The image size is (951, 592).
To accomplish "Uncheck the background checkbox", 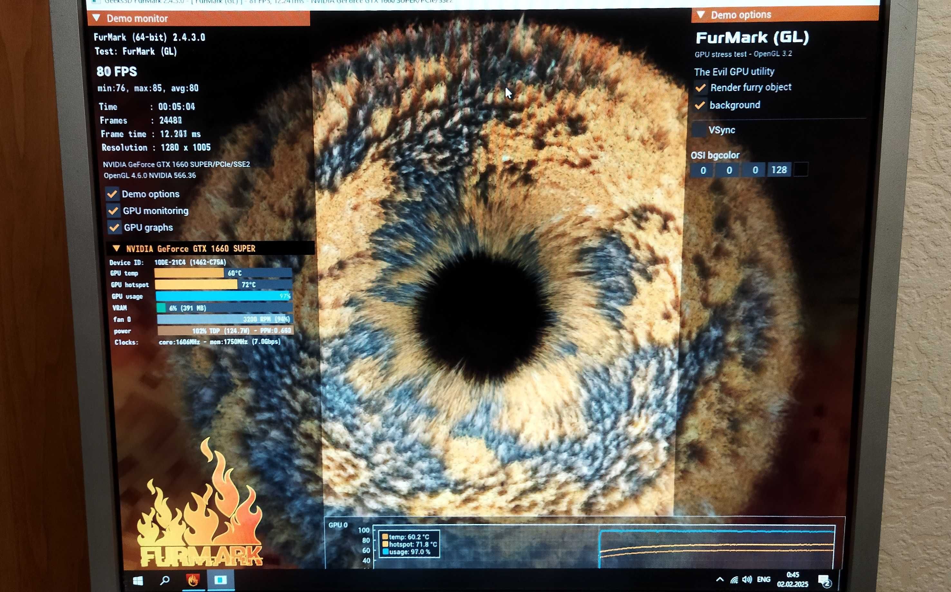I will pos(700,105).
